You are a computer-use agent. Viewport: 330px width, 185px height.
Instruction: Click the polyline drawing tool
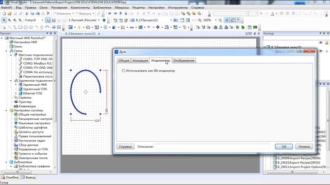[15, 27]
